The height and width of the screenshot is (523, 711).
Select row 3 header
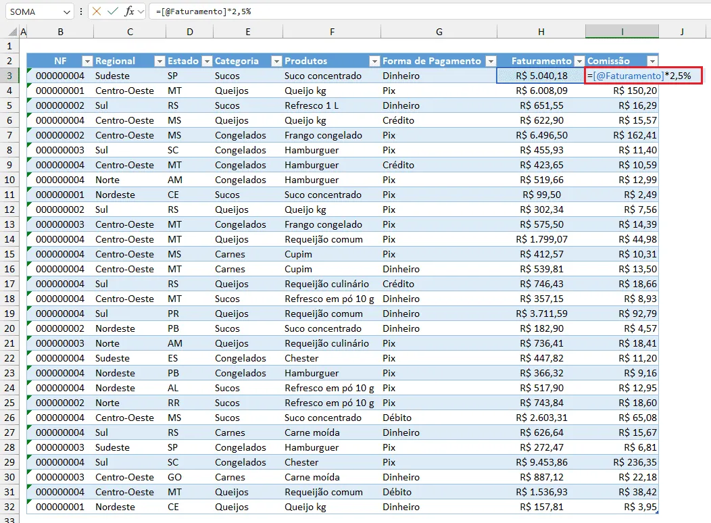click(x=9, y=76)
